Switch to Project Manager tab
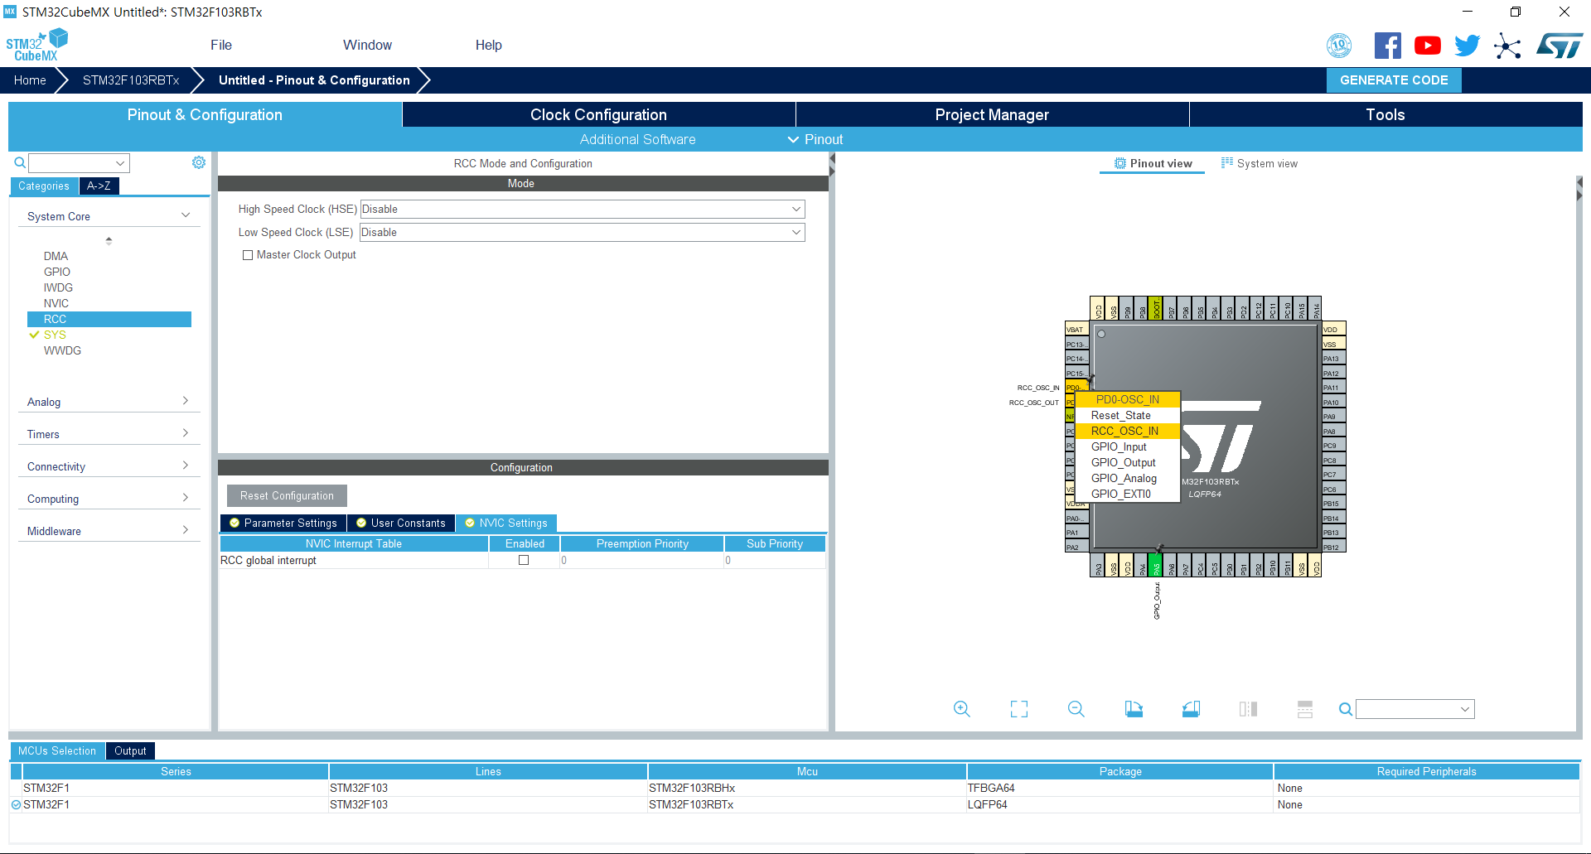Image resolution: width=1591 pixels, height=854 pixels. pos(992,114)
